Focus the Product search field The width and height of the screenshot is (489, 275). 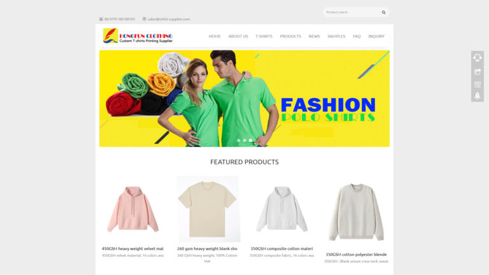(x=352, y=12)
